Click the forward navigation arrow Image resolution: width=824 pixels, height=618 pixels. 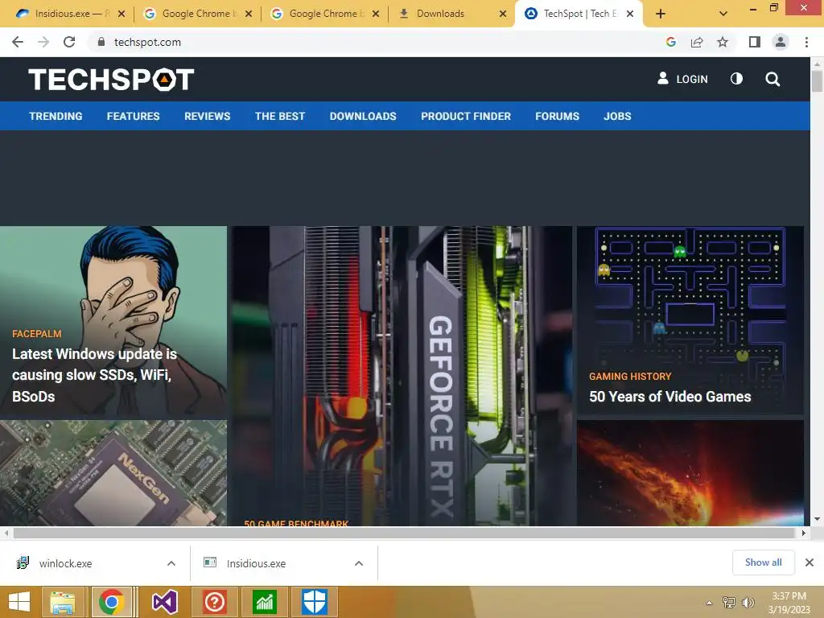tap(43, 42)
